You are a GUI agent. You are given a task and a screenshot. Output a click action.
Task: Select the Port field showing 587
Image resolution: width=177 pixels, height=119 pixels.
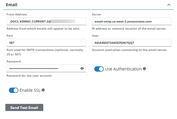46,43
